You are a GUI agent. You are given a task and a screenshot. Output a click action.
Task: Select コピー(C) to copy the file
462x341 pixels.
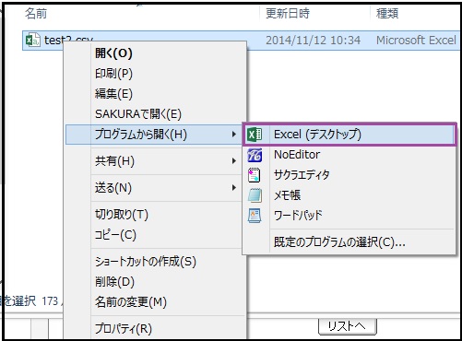tap(154, 235)
